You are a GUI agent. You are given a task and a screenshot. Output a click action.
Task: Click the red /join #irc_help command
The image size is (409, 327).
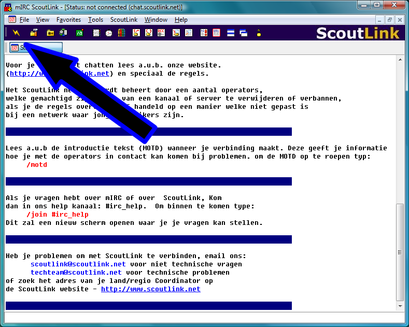[58, 215]
